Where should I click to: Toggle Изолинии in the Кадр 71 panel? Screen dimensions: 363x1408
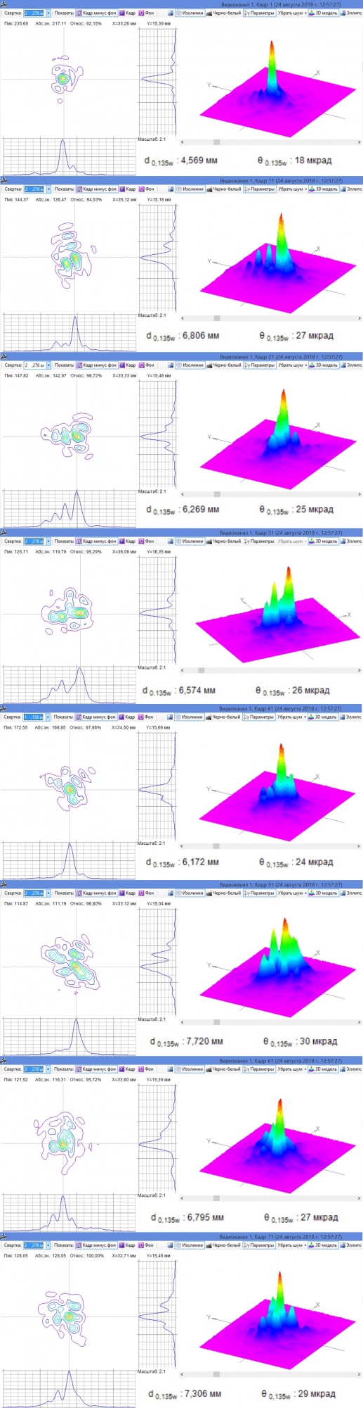pos(190,1245)
